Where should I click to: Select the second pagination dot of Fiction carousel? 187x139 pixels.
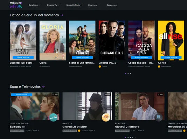click(128, 74)
